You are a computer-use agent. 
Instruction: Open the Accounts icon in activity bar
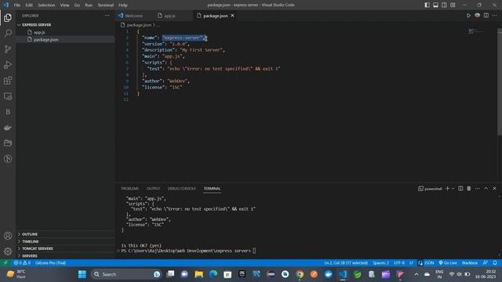(8, 236)
